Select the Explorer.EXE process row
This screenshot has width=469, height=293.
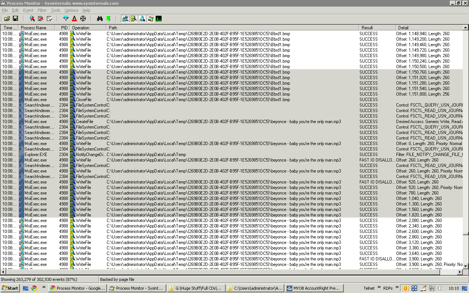[232, 155]
